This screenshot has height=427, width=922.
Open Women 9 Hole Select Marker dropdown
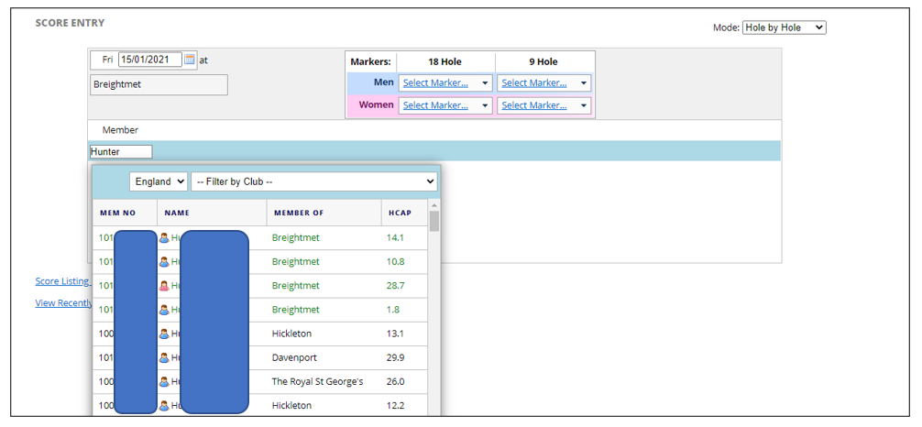point(543,105)
